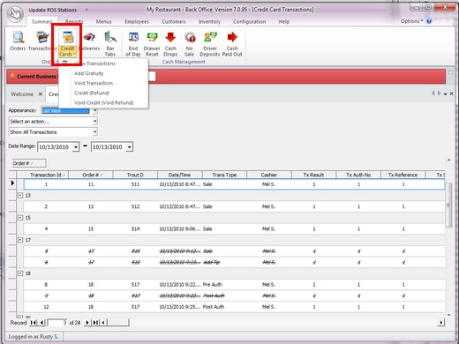Open the Update POS Stations toolbar arrow
The image size is (459, 344).
pos(87,10)
